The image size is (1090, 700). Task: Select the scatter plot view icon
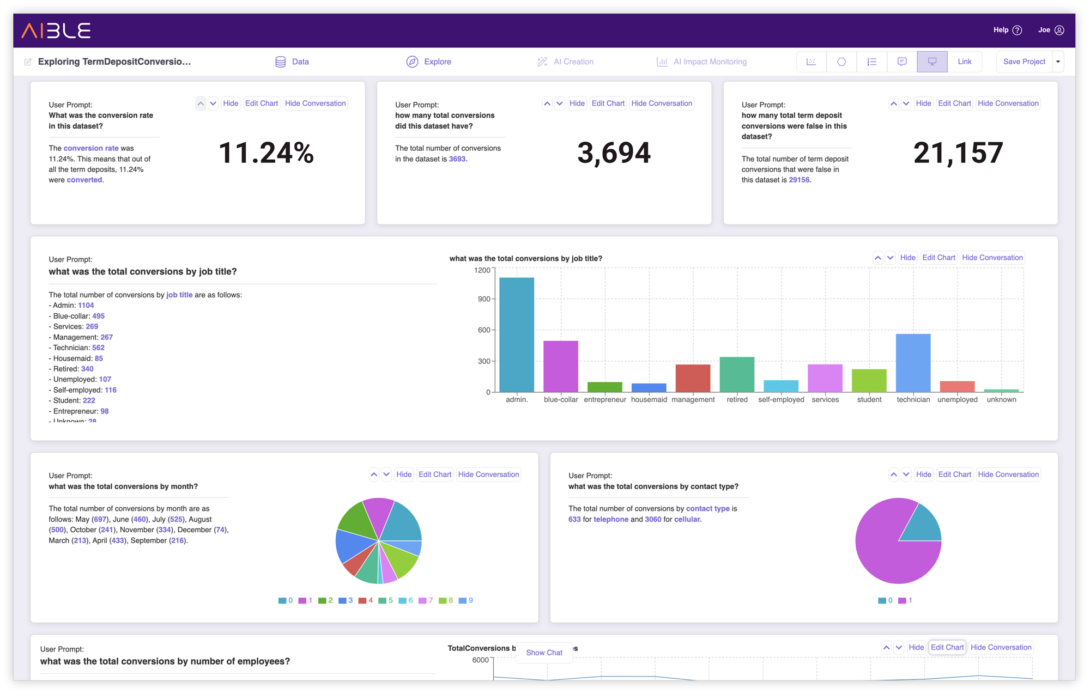[x=812, y=62]
